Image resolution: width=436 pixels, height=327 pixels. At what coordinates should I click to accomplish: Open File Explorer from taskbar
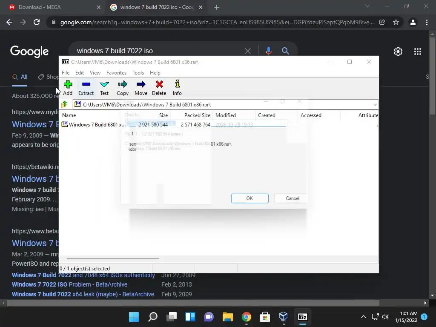(227, 317)
